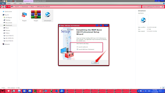The height and width of the screenshot is (93, 165).
Task: Click the Undo quick access icon
Action: coord(9,1)
